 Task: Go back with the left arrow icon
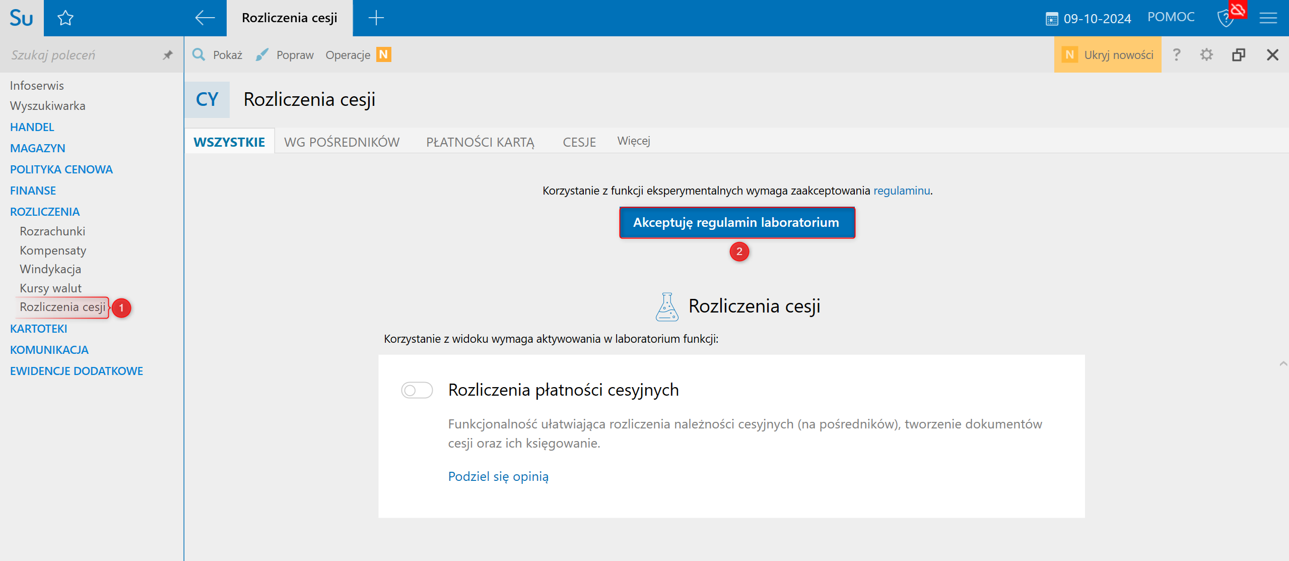pyautogui.click(x=205, y=18)
